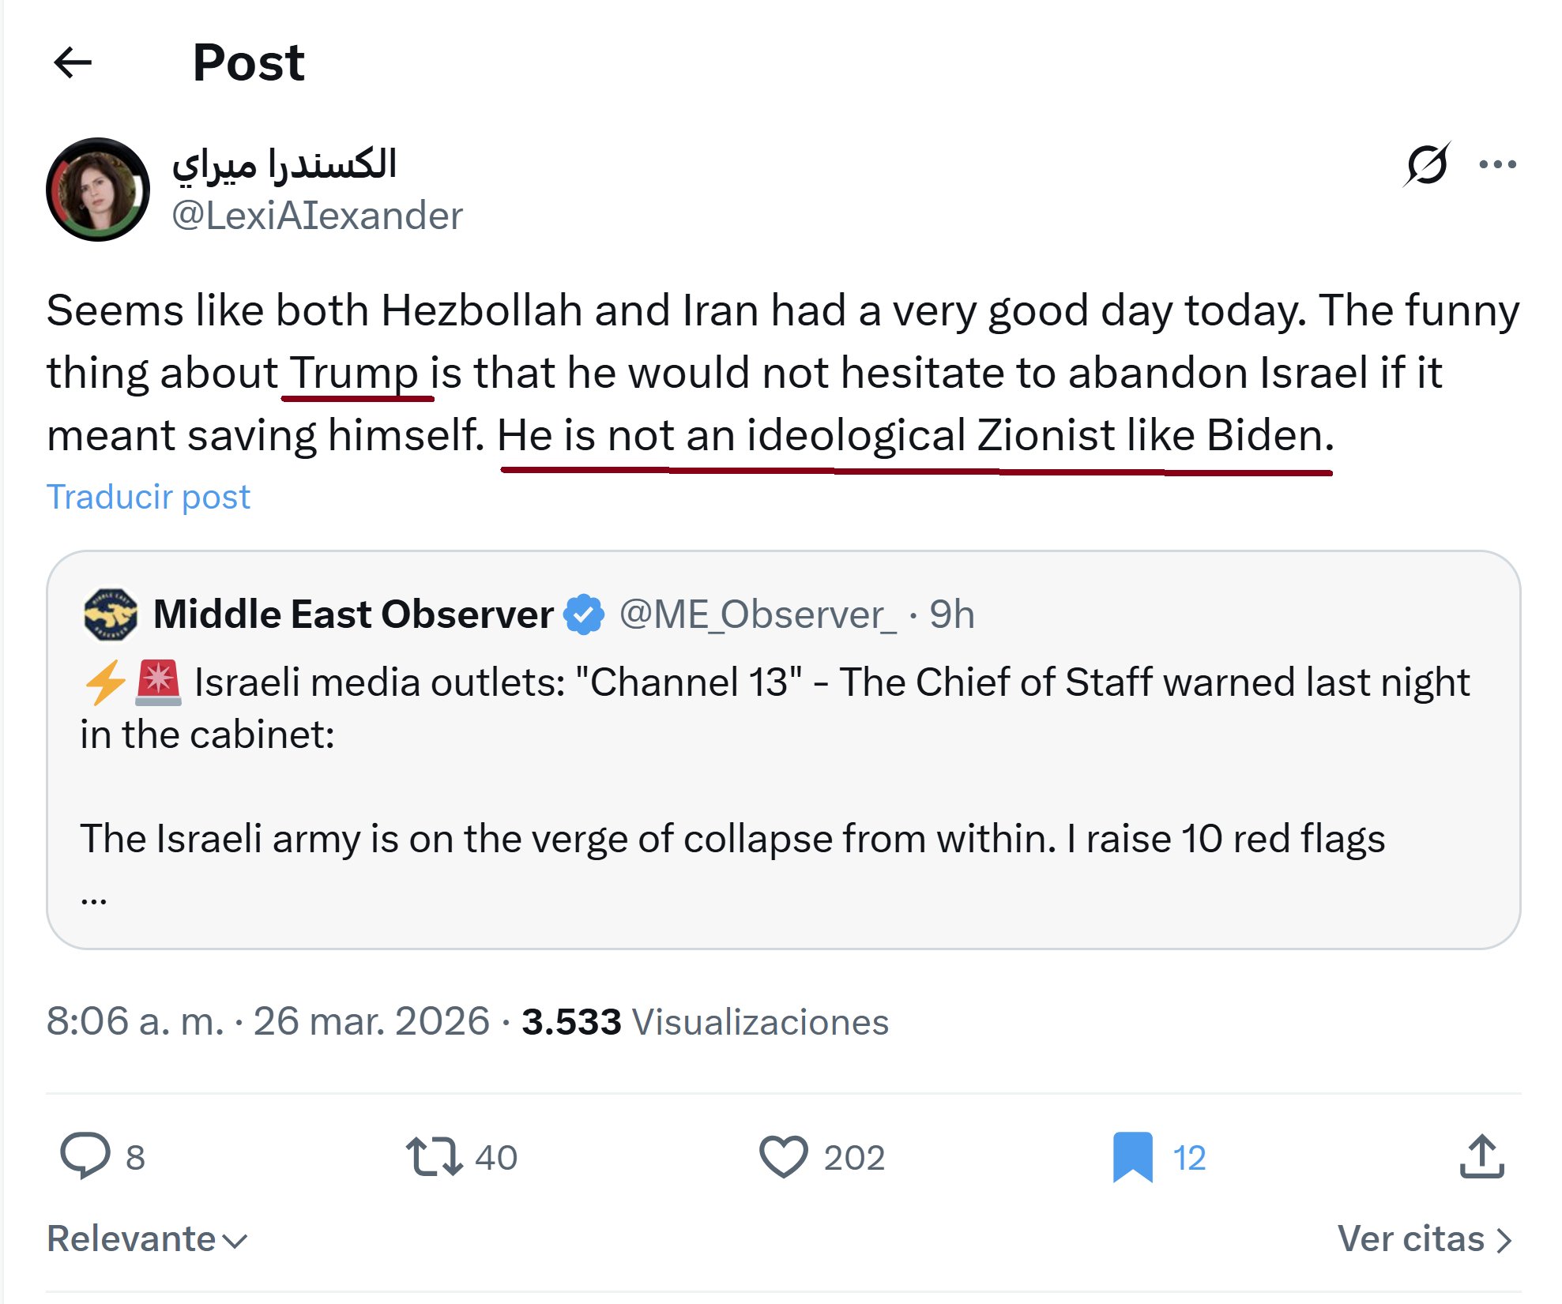Expand the quoted post's trailing ellipsis
The width and height of the screenshot is (1562, 1304).
(x=93, y=896)
